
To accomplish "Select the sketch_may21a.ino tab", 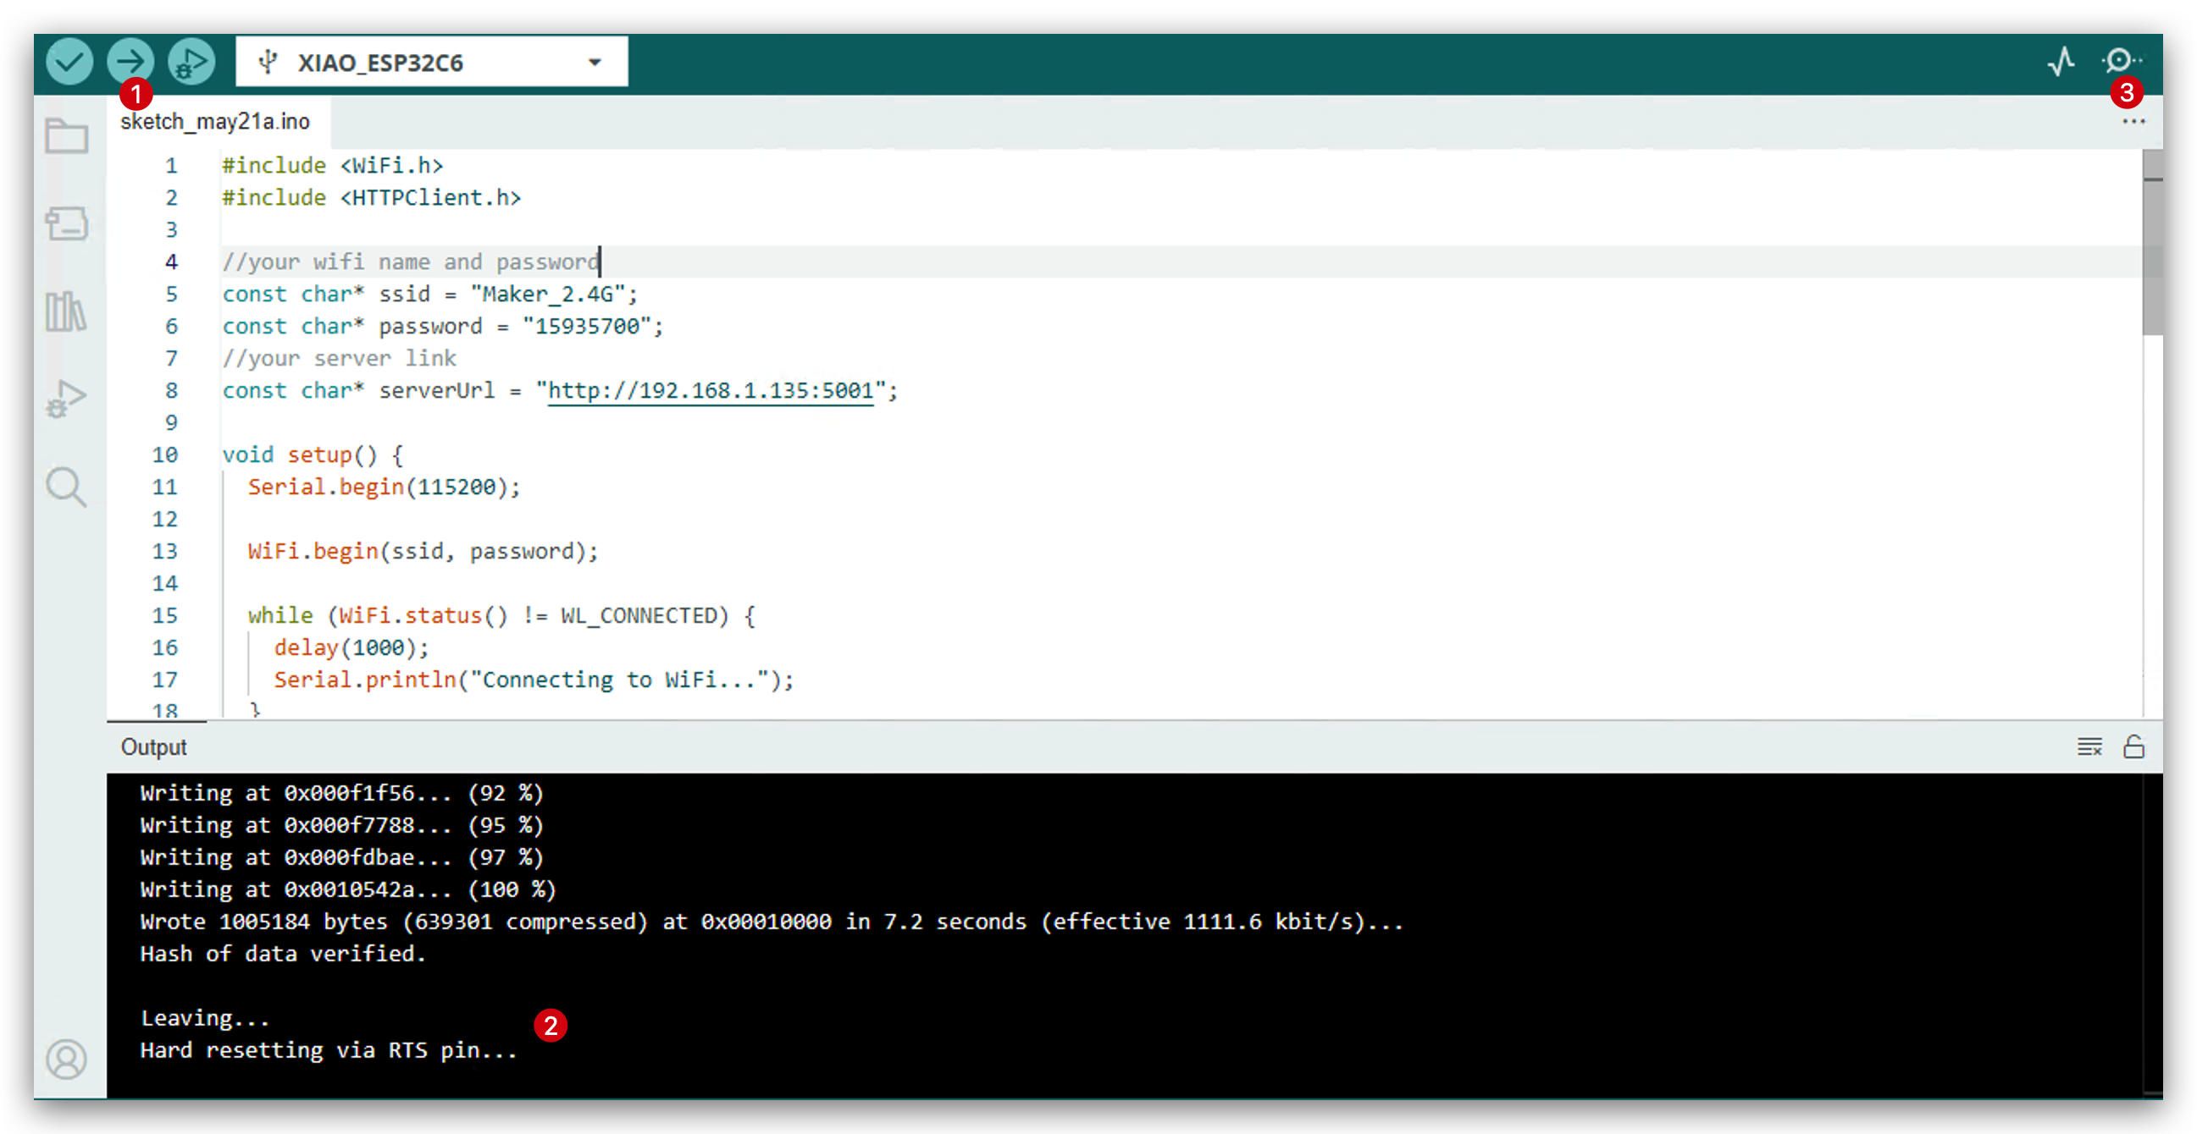I will [216, 122].
